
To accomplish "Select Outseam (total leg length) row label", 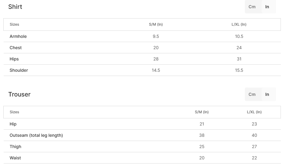I will pos(36,135).
